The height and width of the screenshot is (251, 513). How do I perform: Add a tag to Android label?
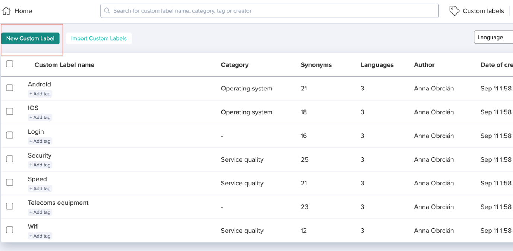pos(40,94)
